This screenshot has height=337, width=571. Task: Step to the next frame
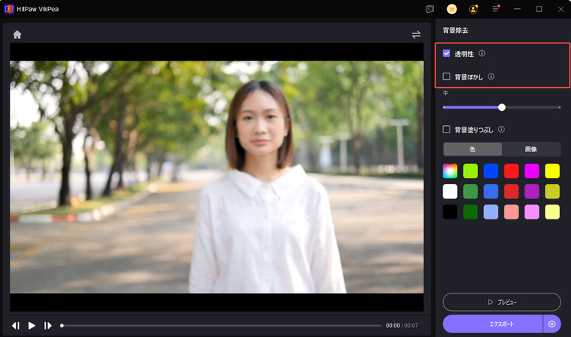[47, 326]
